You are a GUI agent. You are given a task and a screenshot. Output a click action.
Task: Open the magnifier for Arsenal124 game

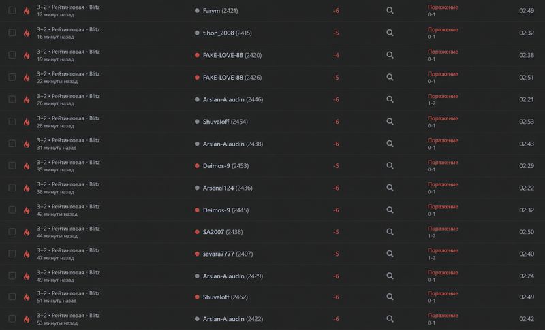tap(390, 188)
